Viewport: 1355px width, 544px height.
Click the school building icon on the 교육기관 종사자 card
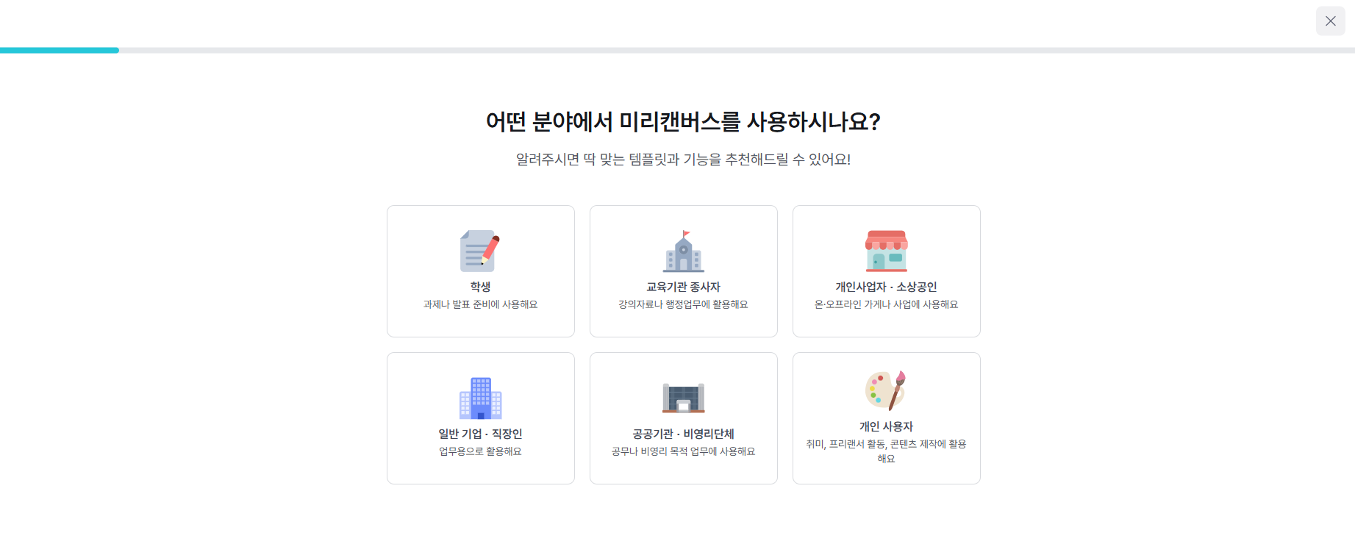point(683,251)
